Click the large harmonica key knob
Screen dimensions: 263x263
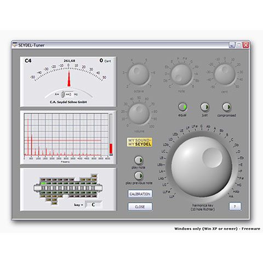202,167
